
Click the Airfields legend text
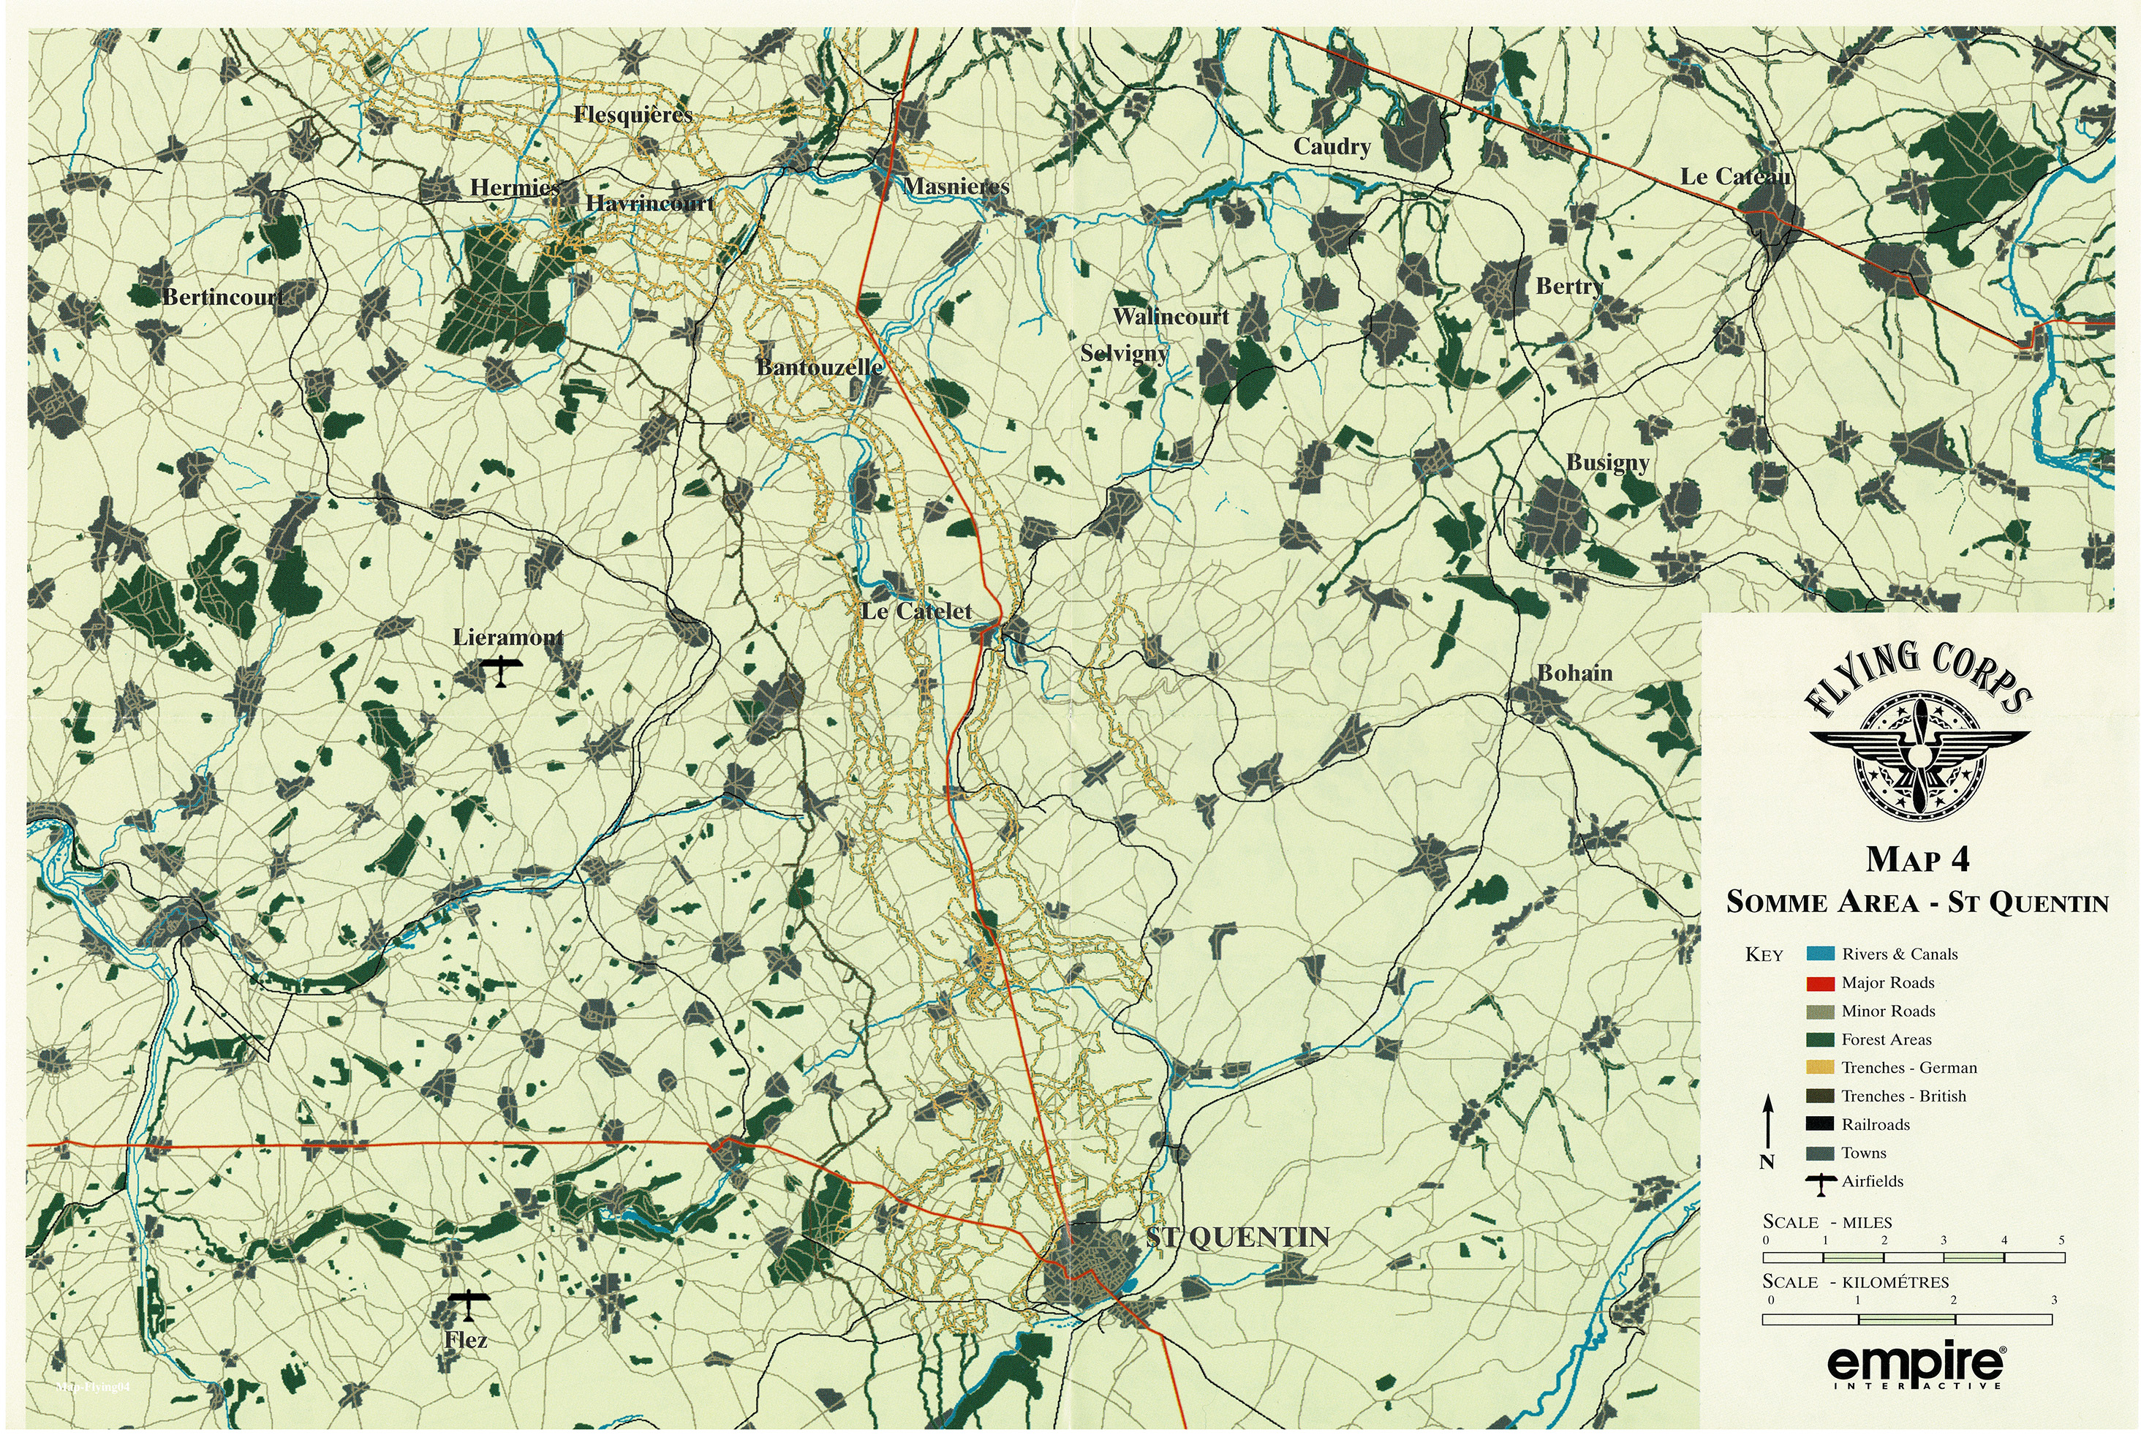point(1872,1181)
